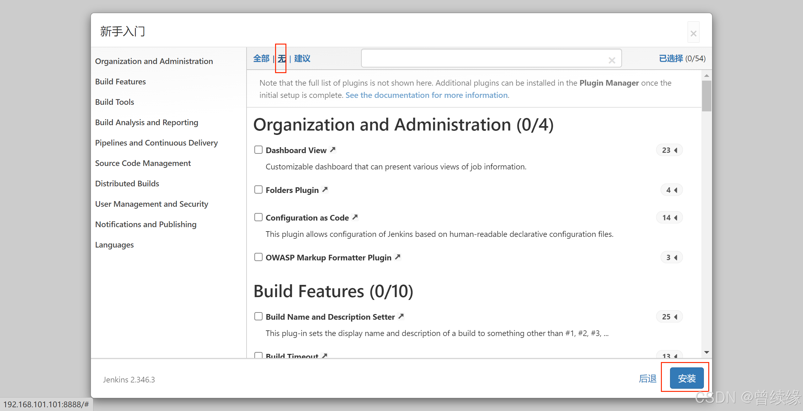
Task: Open Folders Plugin external link icon
Action: point(325,189)
